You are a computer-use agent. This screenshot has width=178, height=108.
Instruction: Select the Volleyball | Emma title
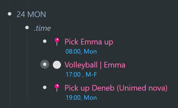tap(95, 65)
